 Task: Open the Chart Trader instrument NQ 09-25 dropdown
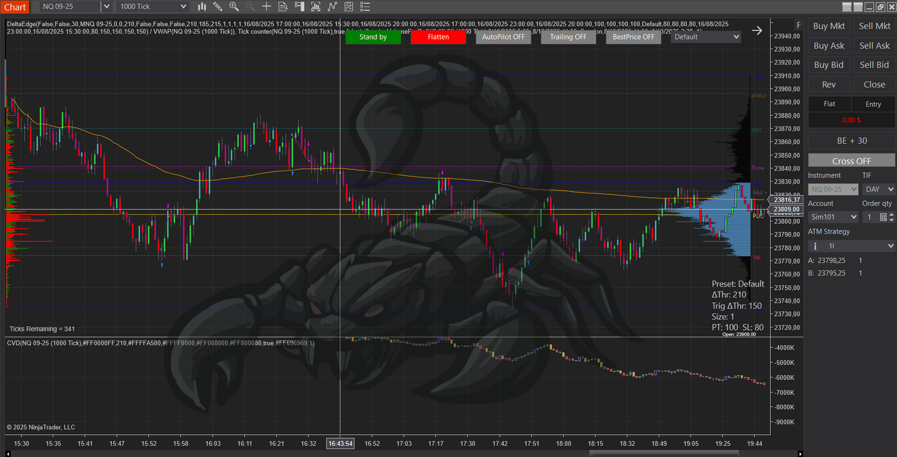[833, 189]
